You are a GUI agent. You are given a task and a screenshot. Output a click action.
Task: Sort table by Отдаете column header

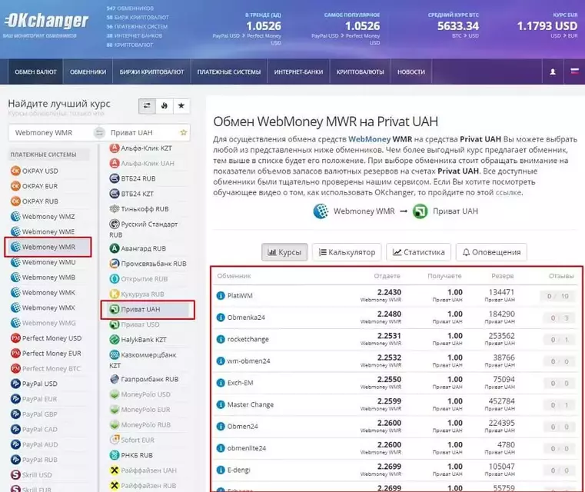click(387, 276)
